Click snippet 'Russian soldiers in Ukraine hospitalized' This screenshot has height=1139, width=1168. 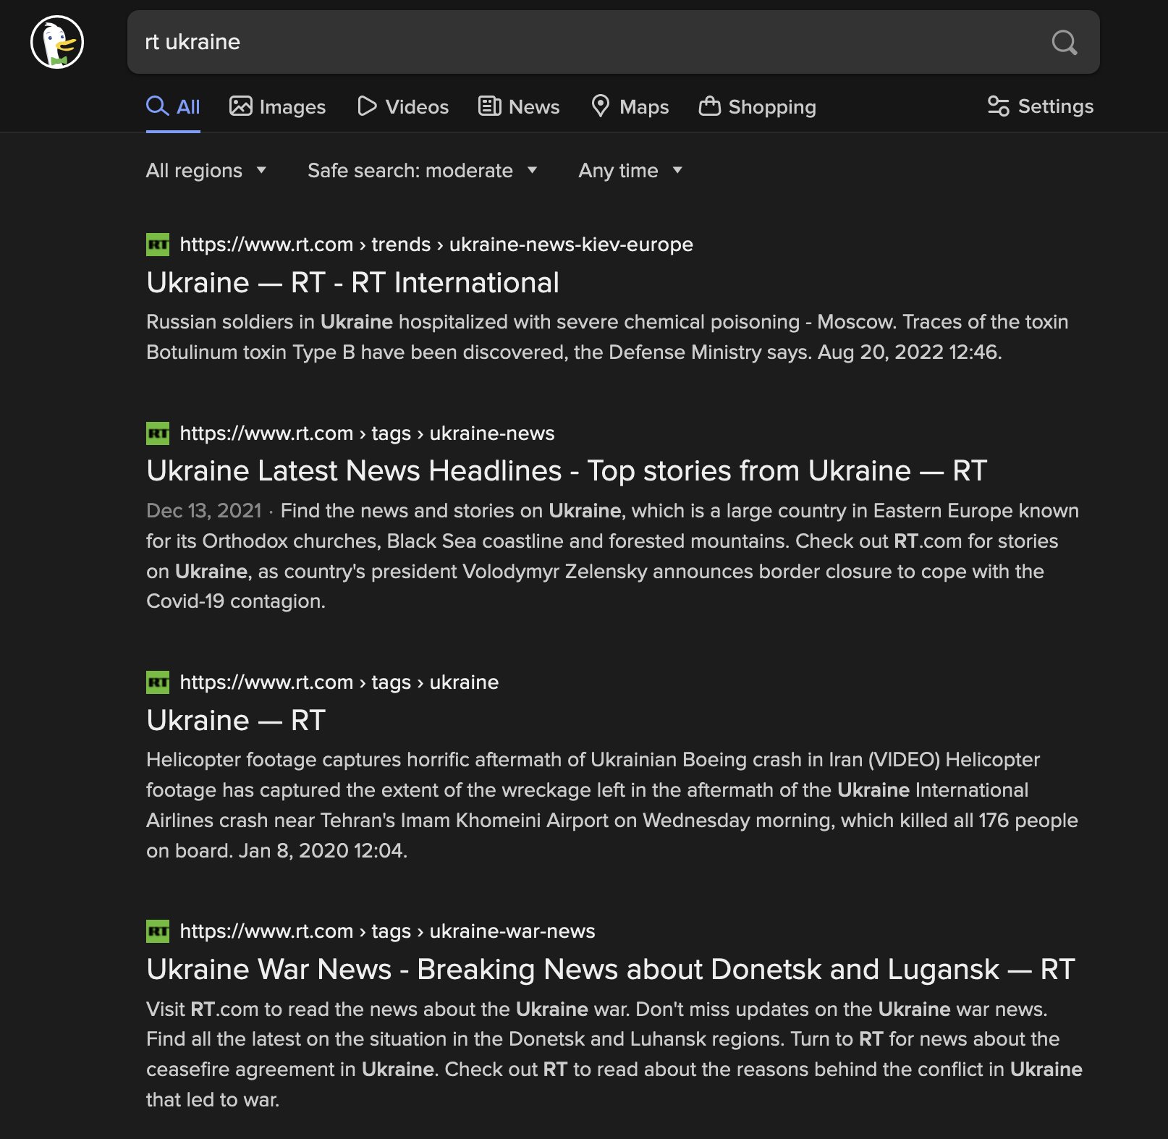[x=607, y=337]
